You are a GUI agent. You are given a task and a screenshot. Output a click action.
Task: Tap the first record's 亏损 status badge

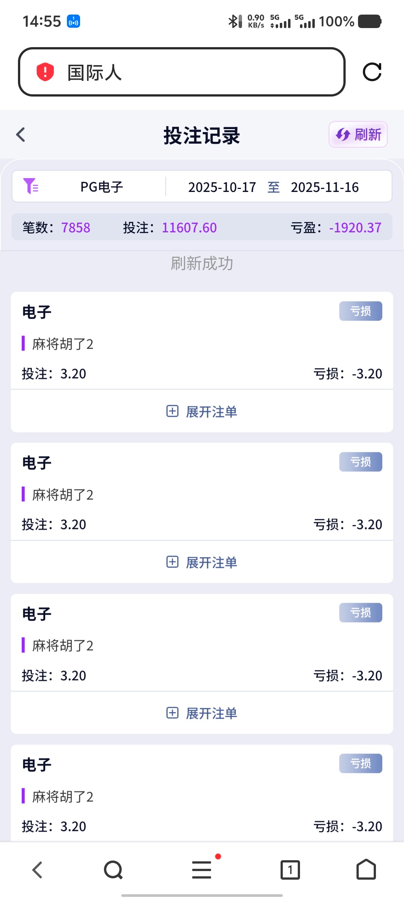(361, 311)
